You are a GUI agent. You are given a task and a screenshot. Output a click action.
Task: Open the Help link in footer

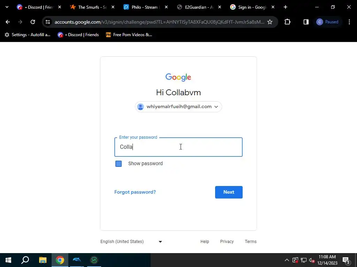pyautogui.click(x=204, y=242)
